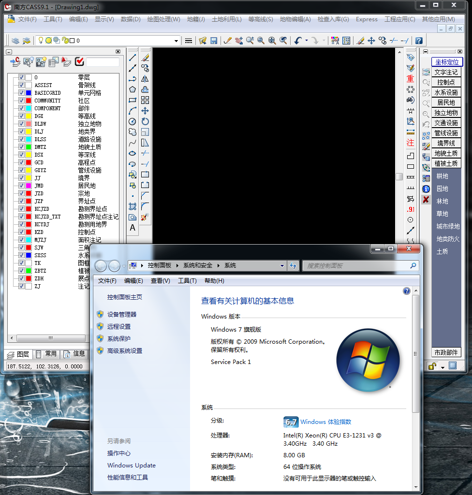Open 查看(V) menu in Control Panel window

pos(160,281)
